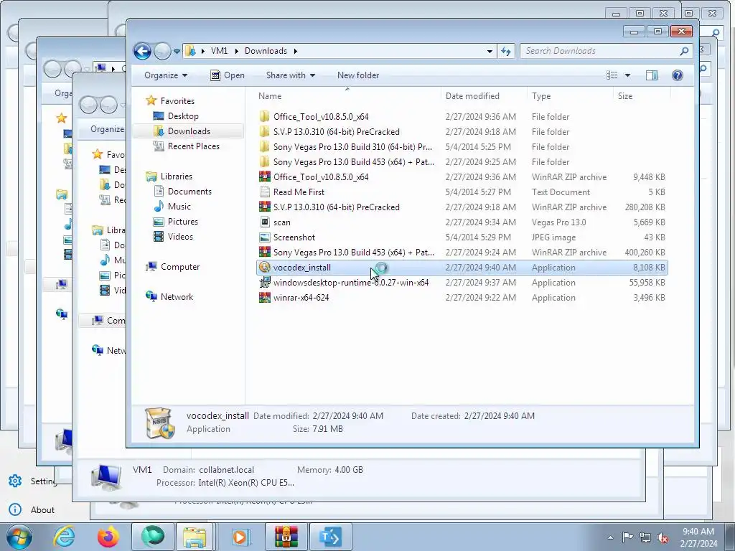This screenshot has height=551, width=735.
Task: Select the scan Vegas Pro file icon
Action: [264, 222]
